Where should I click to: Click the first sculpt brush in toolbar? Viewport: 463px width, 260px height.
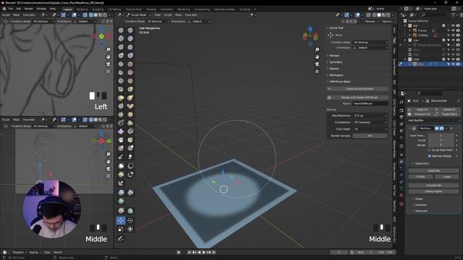[121, 30]
